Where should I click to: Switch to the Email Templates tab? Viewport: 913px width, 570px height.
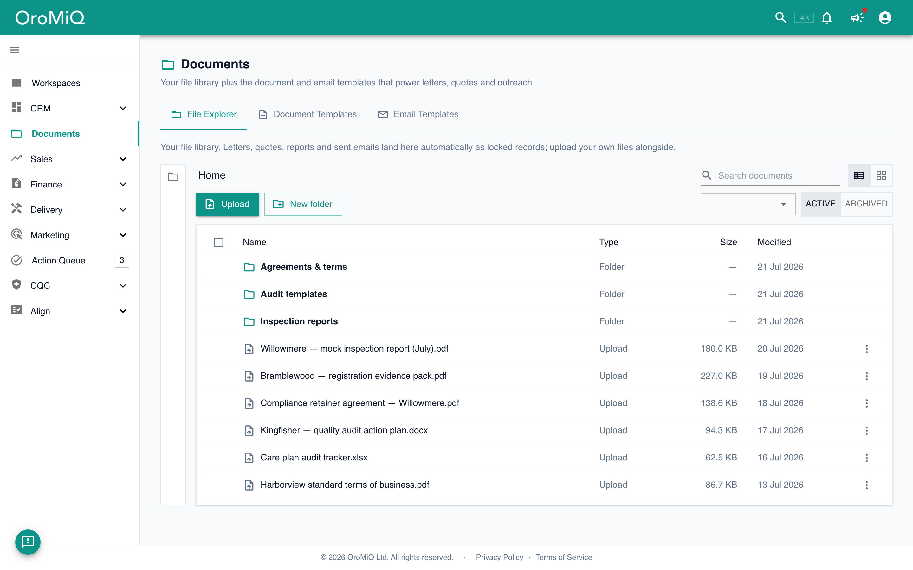[418, 114]
